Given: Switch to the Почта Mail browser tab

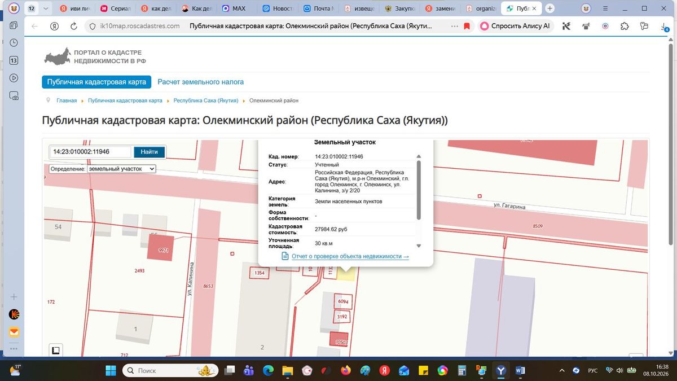Looking at the screenshot, I should [318, 8].
